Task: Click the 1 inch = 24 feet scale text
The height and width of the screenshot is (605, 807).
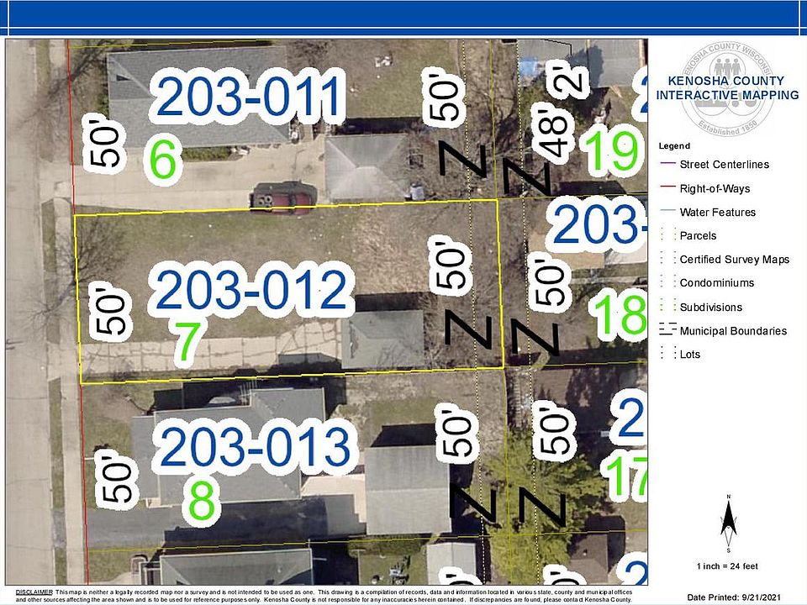Action: 727,566
